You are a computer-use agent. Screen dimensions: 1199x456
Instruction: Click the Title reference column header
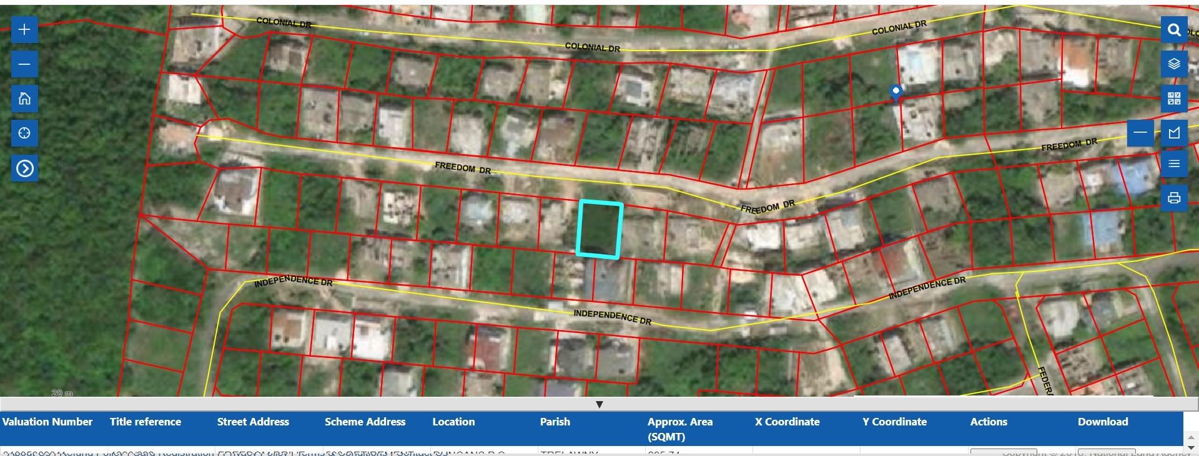146,422
